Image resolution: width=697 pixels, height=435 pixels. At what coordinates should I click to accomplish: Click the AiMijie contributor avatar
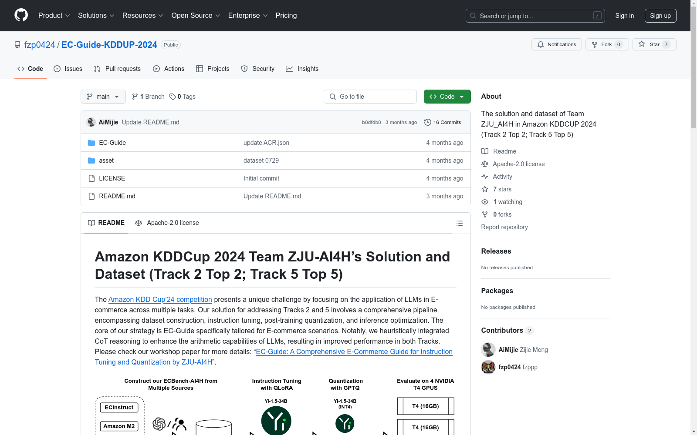488,350
